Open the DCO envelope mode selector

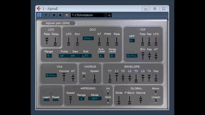[x=88, y=38]
